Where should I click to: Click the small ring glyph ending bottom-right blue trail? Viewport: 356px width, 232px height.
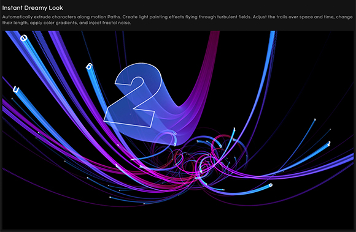click(271, 185)
